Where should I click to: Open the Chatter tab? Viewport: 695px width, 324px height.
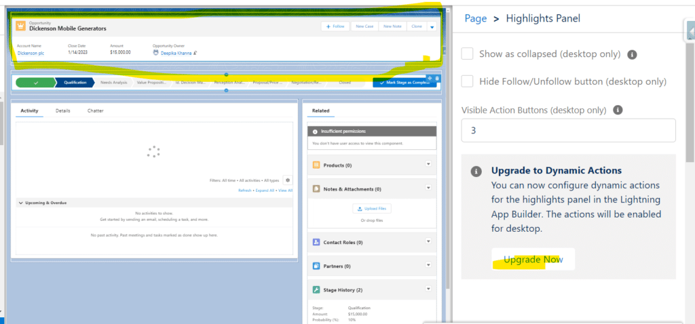[x=96, y=110]
